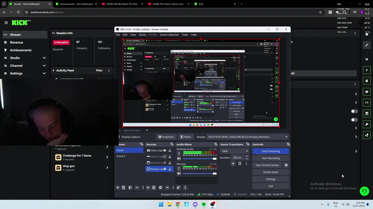This screenshot has height=209, width=373.
Task: Hide the Video Capture source
Action: pos(165,150)
